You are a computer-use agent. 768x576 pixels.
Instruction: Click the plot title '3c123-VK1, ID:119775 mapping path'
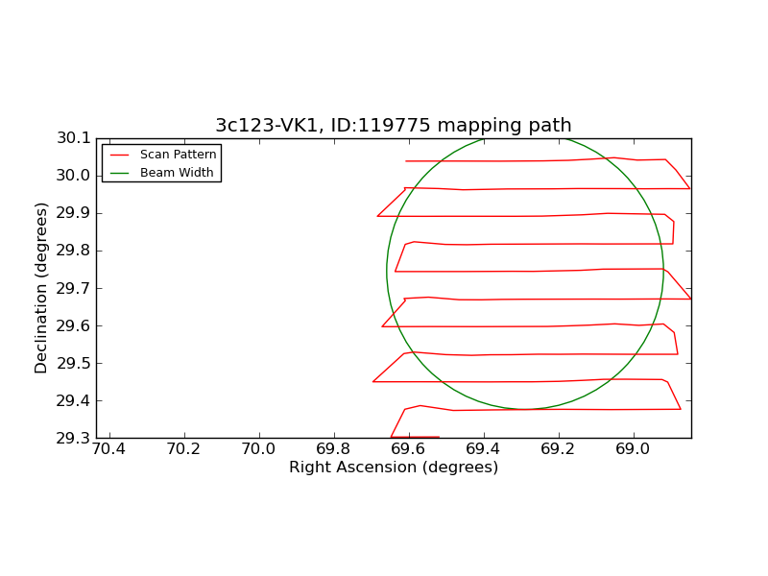pyautogui.click(x=394, y=126)
